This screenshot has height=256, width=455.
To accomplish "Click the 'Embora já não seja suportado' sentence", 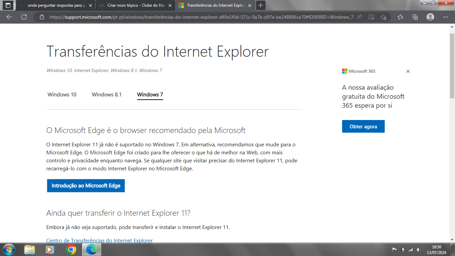I will click(x=138, y=227).
